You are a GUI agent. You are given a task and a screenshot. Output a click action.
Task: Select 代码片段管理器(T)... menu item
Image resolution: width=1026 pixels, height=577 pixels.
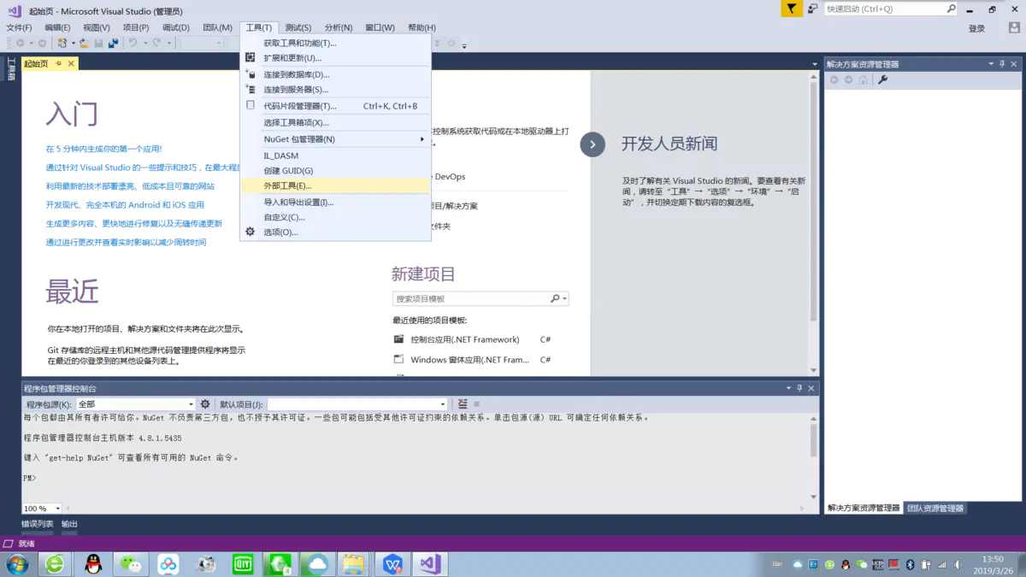(x=335, y=106)
